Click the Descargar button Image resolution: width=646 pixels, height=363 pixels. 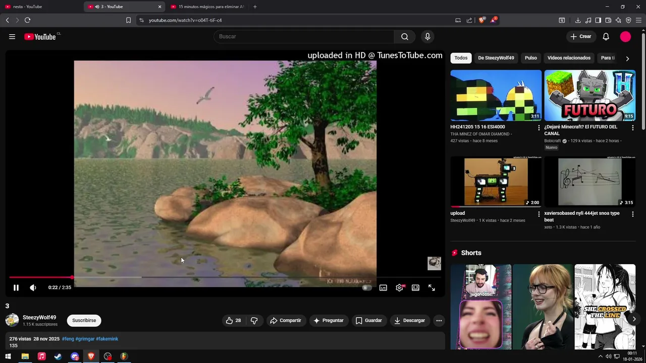coord(409,320)
